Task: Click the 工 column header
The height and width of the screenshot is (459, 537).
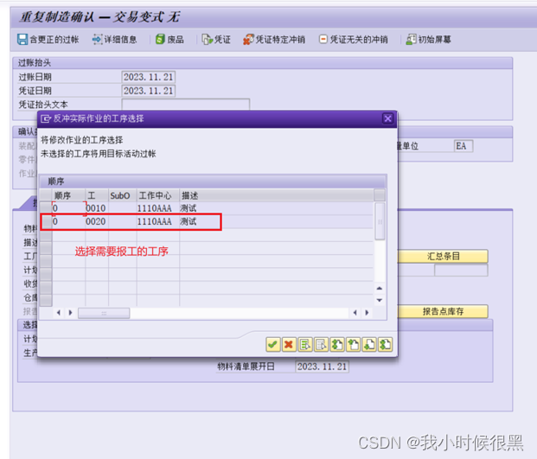Action: coord(97,195)
